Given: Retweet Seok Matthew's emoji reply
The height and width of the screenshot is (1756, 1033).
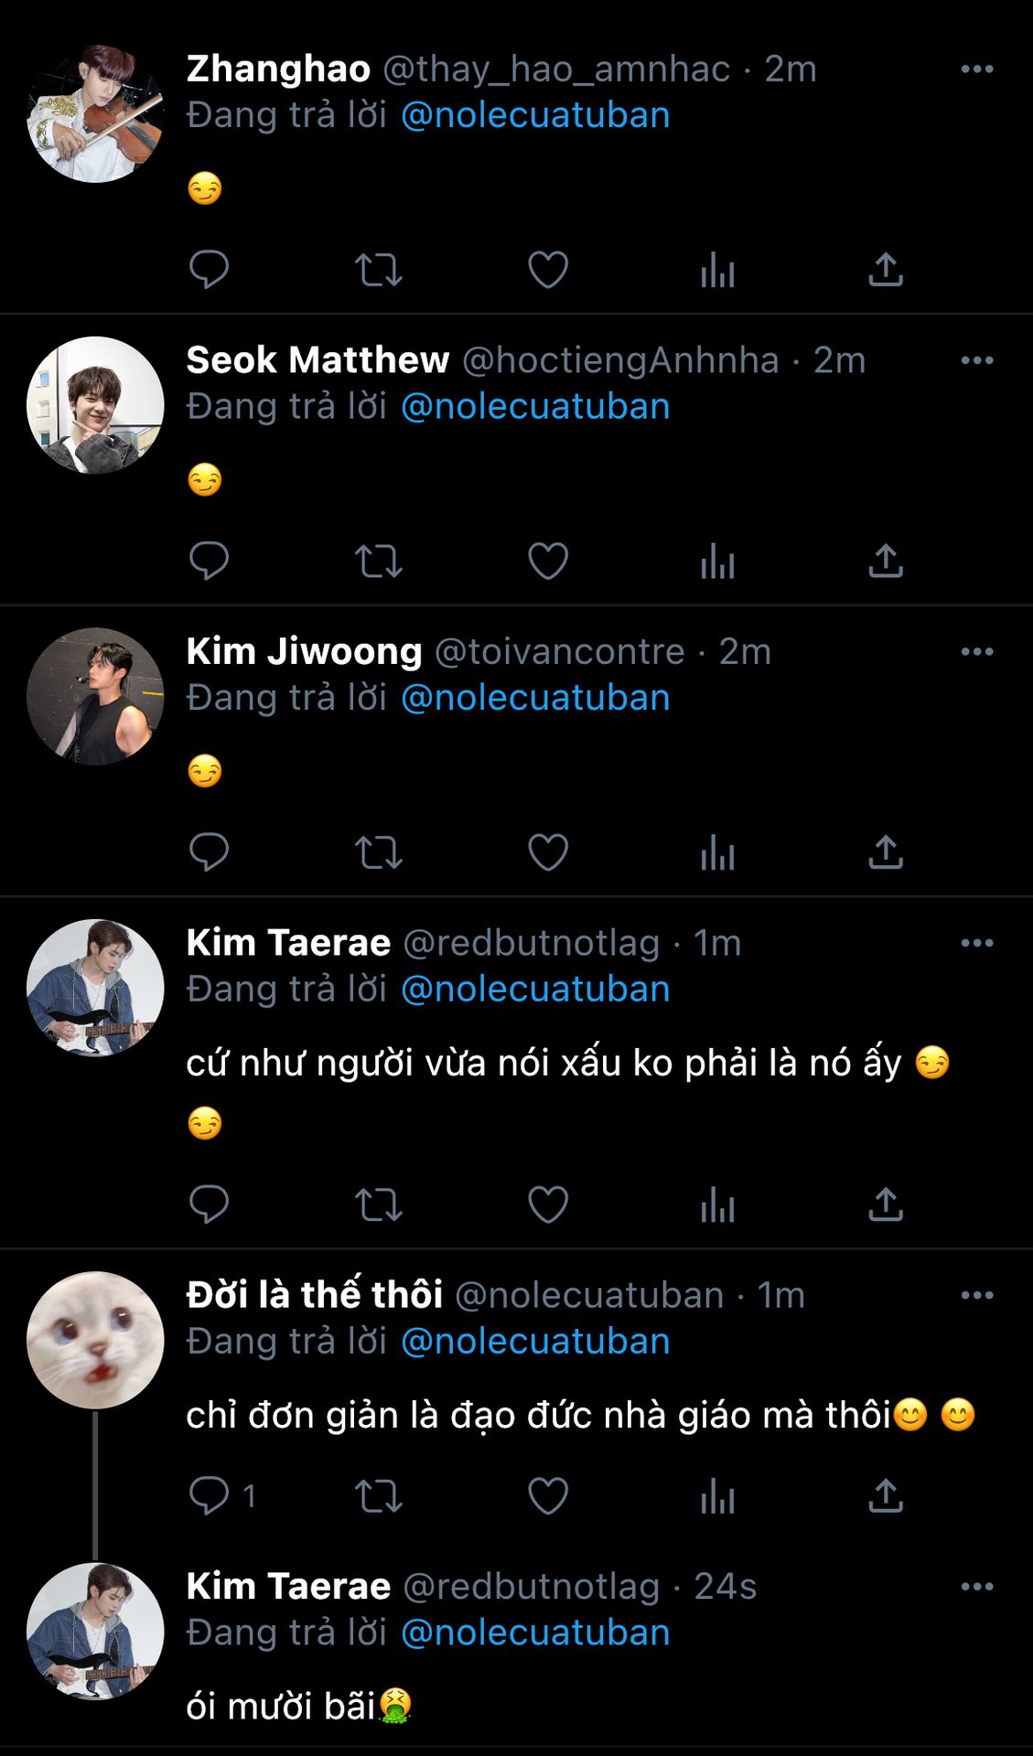Looking at the screenshot, I should pos(378,562).
